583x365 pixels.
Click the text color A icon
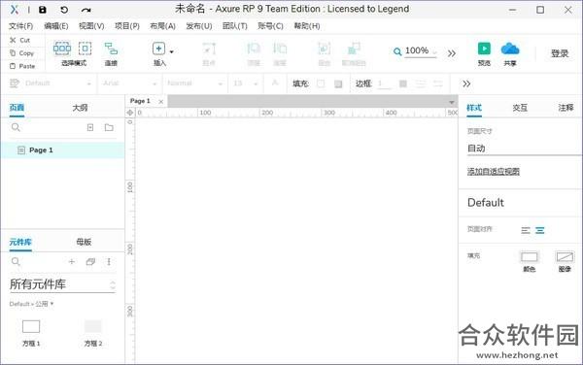point(275,83)
